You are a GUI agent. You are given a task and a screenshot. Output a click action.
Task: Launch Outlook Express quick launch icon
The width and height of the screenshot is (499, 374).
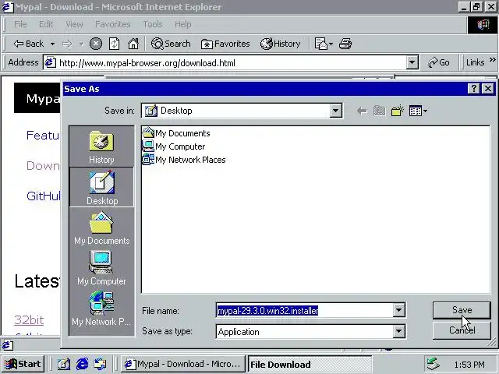click(101, 364)
